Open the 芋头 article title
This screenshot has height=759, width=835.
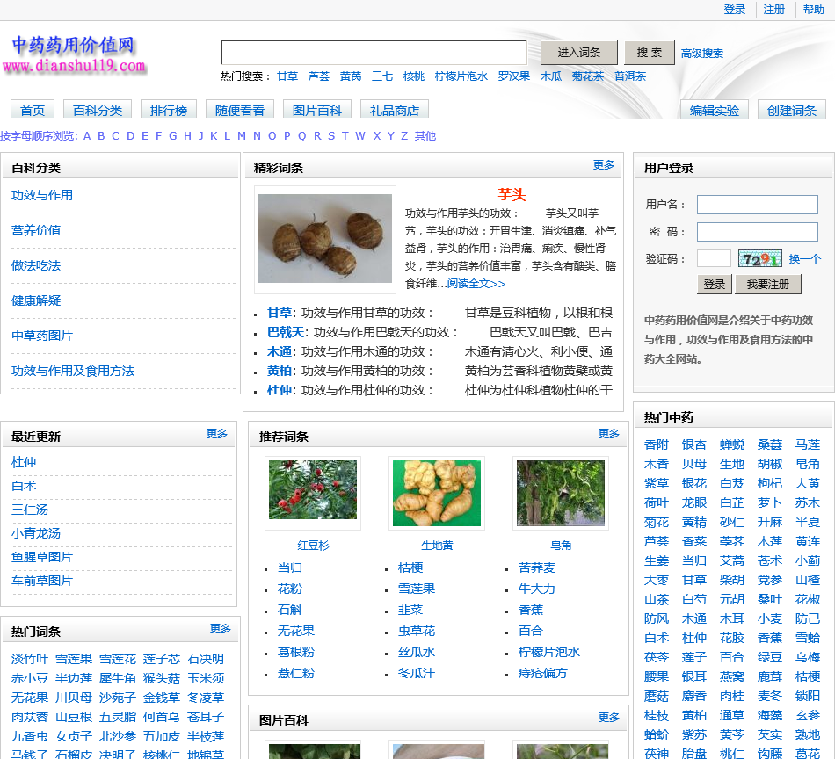(512, 194)
